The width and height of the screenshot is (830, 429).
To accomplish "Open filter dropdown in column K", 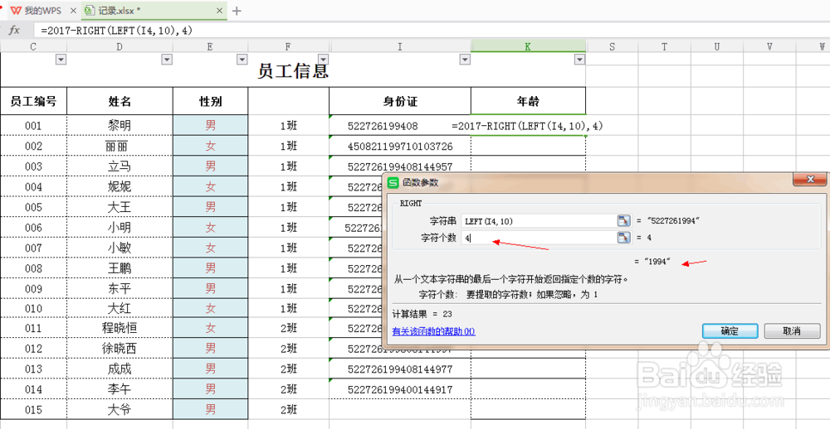I will [579, 60].
